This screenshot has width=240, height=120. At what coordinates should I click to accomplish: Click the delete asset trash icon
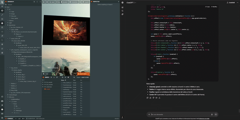pyautogui.click(x=54, y=77)
